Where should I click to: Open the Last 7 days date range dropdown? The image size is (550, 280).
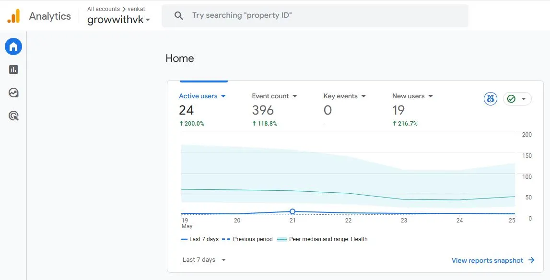204,260
